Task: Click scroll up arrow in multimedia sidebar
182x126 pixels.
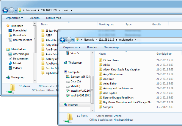Action: tap(92, 53)
